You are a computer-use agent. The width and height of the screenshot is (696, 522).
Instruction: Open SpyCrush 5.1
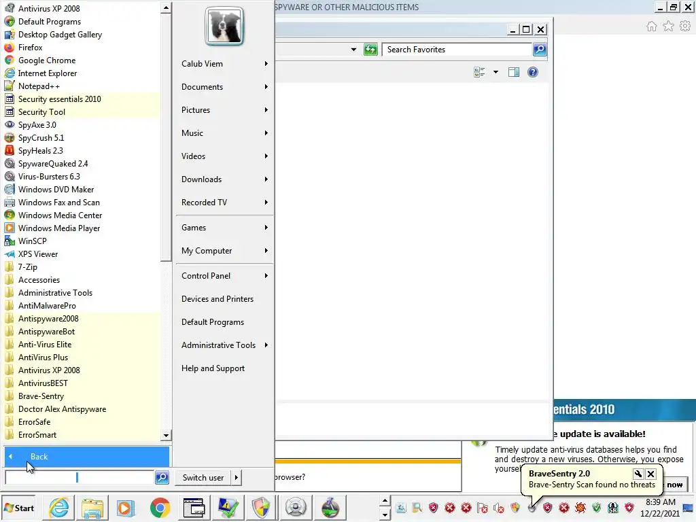pos(41,137)
